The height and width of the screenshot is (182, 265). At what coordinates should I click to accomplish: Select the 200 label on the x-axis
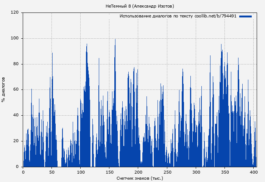tap(138, 172)
